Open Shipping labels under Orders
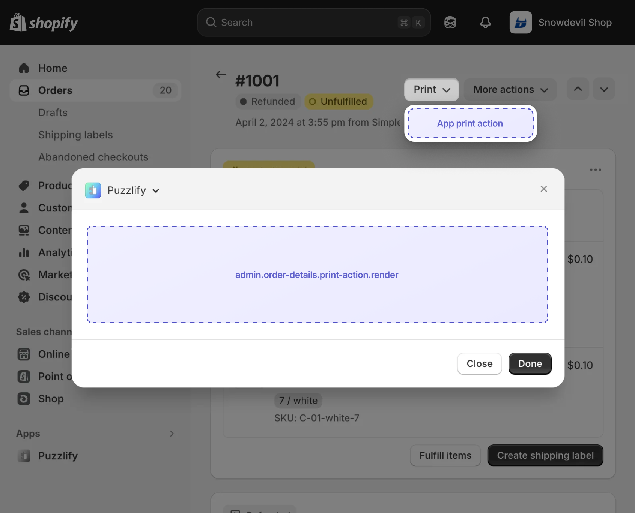The width and height of the screenshot is (635, 513). click(75, 135)
